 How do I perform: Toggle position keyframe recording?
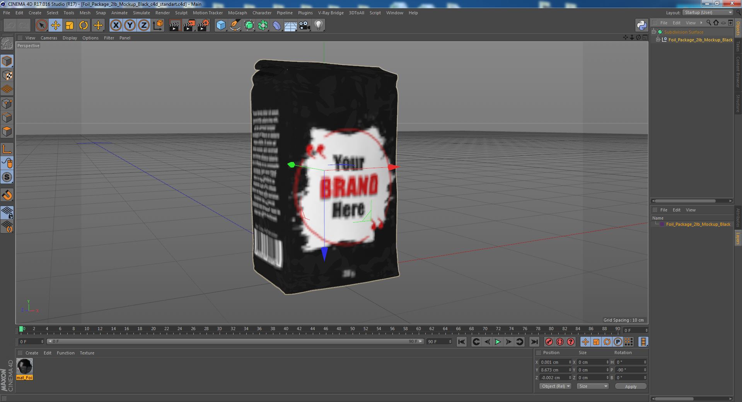point(585,342)
